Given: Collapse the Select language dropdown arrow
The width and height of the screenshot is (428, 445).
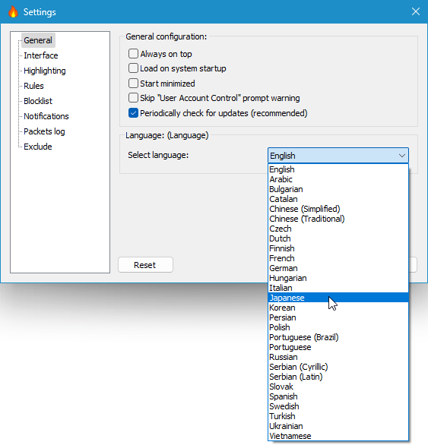Looking at the screenshot, I should click(402, 156).
